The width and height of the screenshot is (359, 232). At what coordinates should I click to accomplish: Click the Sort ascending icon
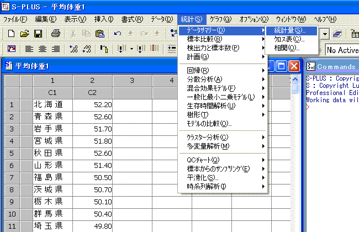(x=122, y=49)
